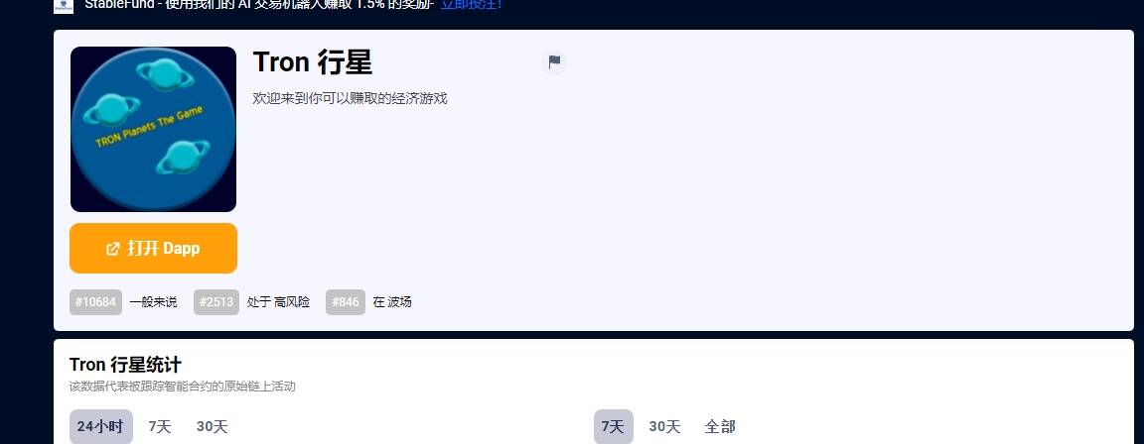
Task: Click the #2513 high-risk rank badge
Action: 216,302
